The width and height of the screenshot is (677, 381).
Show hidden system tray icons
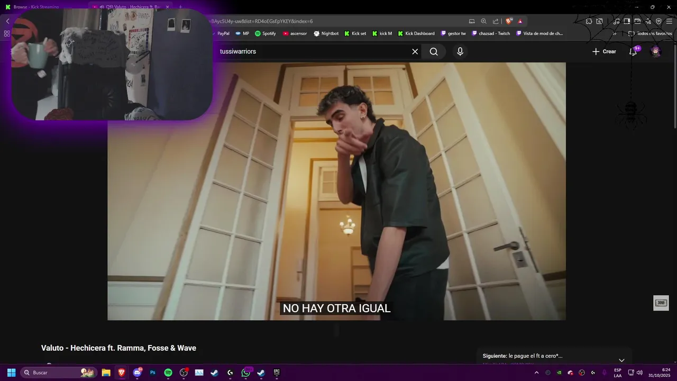pyautogui.click(x=536, y=373)
